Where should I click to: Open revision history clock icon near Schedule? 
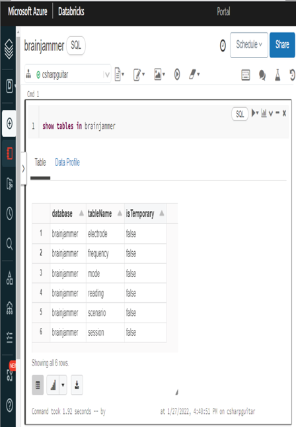[223, 46]
